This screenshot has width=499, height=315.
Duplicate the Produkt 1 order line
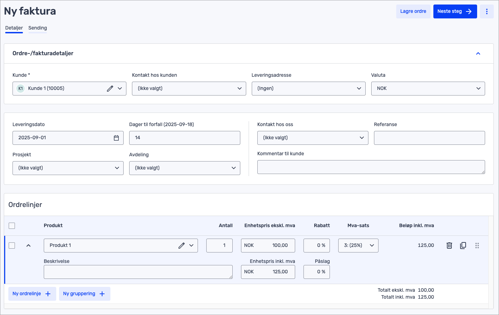pos(463,246)
